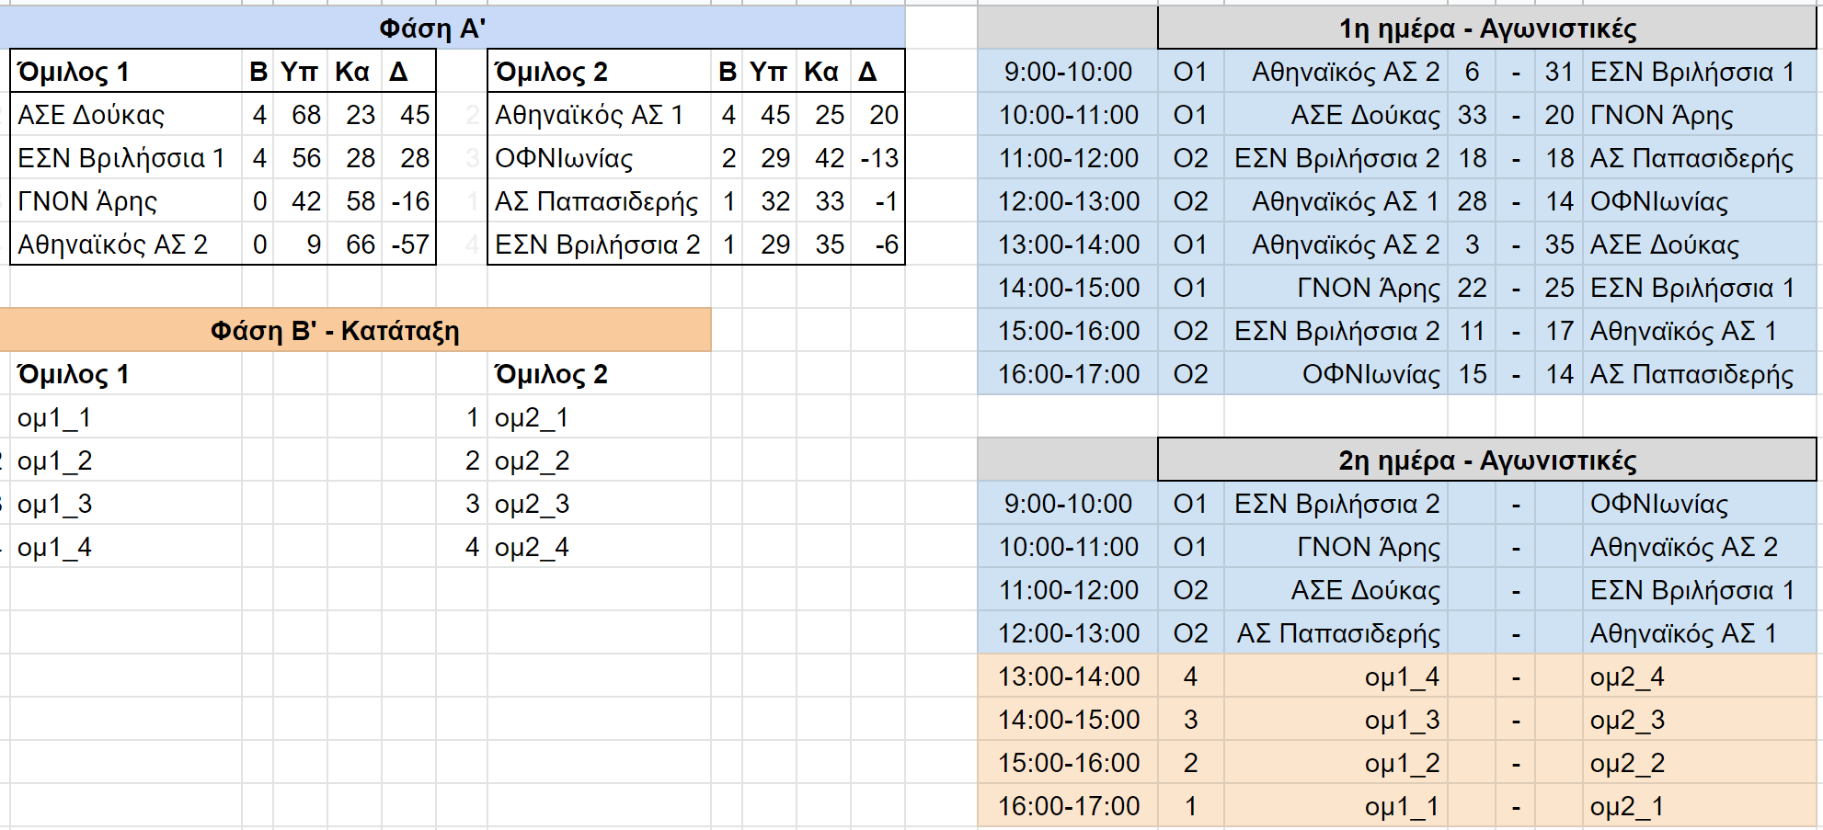This screenshot has width=1823, height=830.
Task: Click the "Β" column header in Όμιλος 1 standings
Action: 258,72
